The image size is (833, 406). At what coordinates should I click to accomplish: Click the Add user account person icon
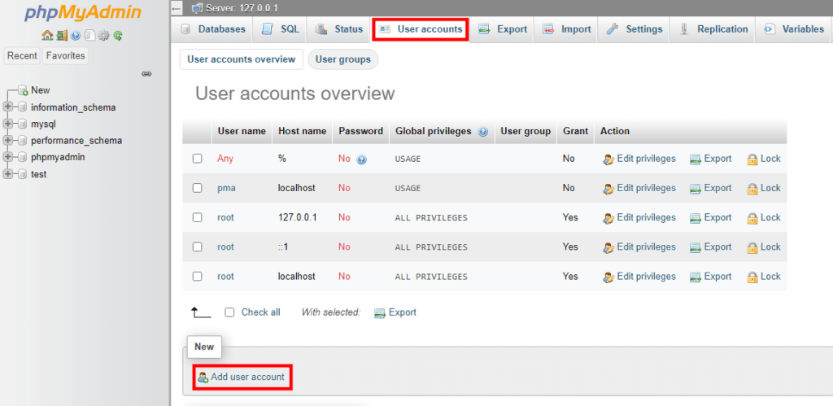203,378
